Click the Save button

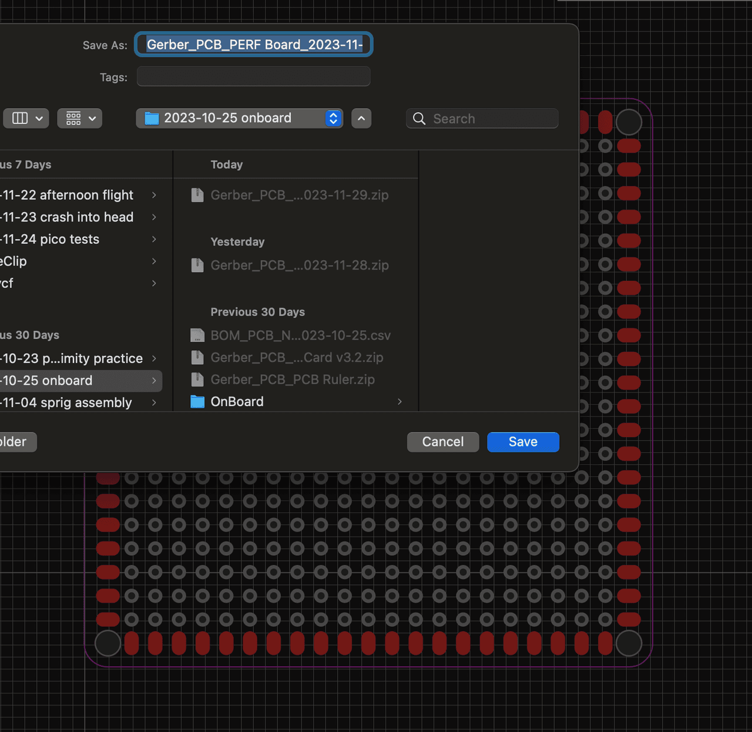523,442
